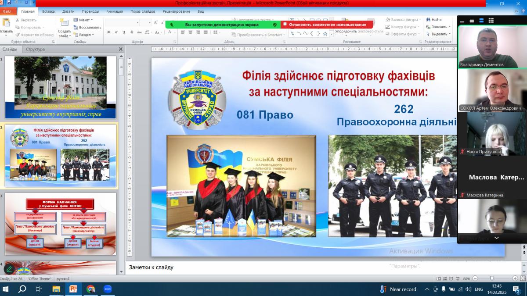Switch to the Структура outline tab
The width and height of the screenshot is (527, 296).
click(35, 49)
